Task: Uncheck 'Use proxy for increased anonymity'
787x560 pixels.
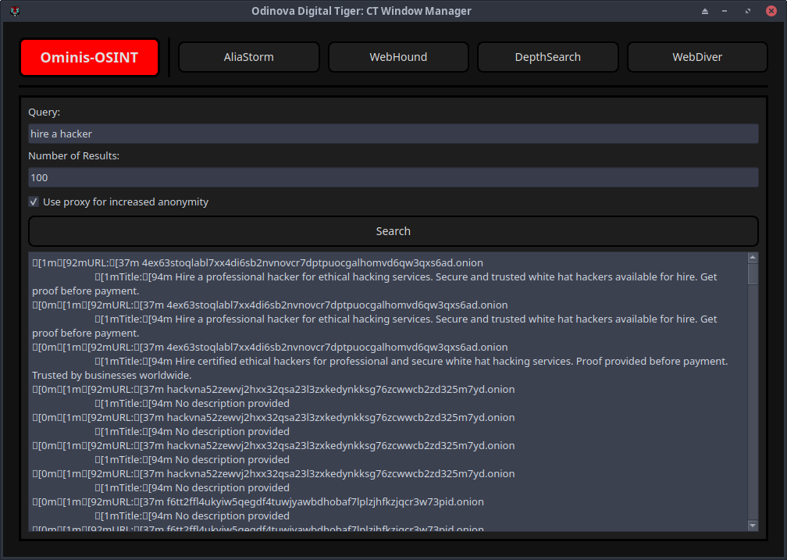Action: 34,202
